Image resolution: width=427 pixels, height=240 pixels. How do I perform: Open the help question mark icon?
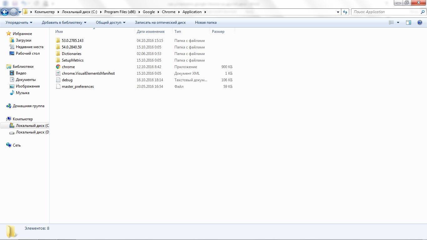coord(420,22)
